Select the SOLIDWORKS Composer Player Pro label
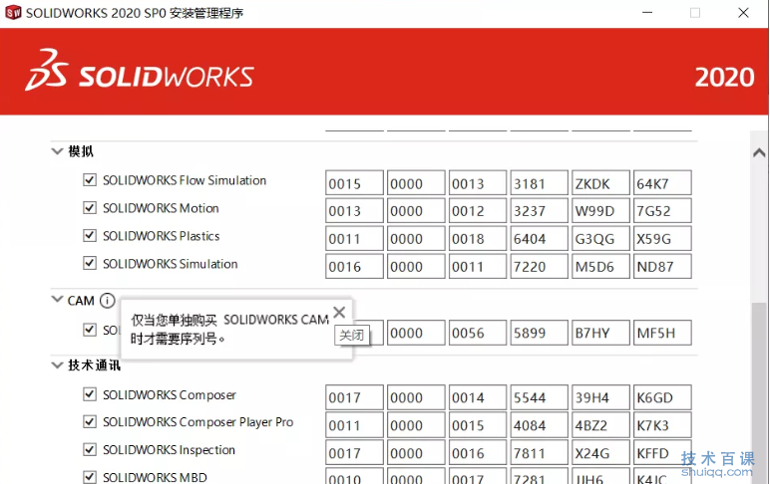This screenshot has width=770, height=484. tap(197, 422)
